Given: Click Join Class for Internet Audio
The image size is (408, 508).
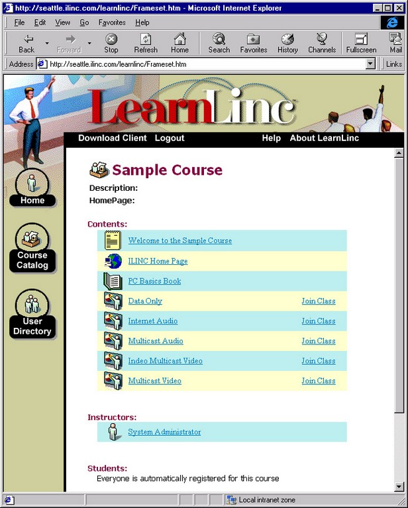Looking at the screenshot, I should point(319,321).
